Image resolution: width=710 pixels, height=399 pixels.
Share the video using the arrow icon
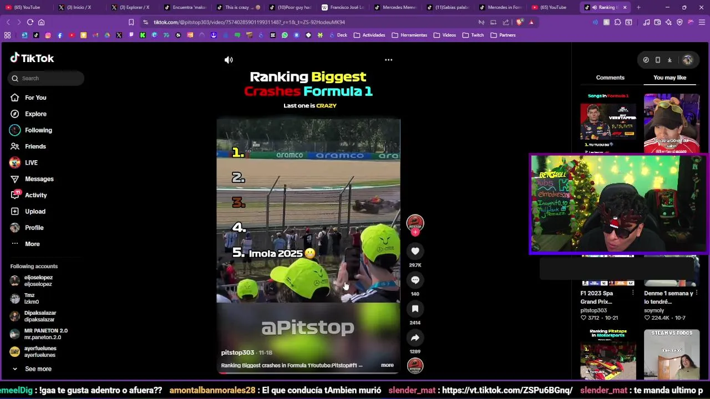click(x=415, y=337)
